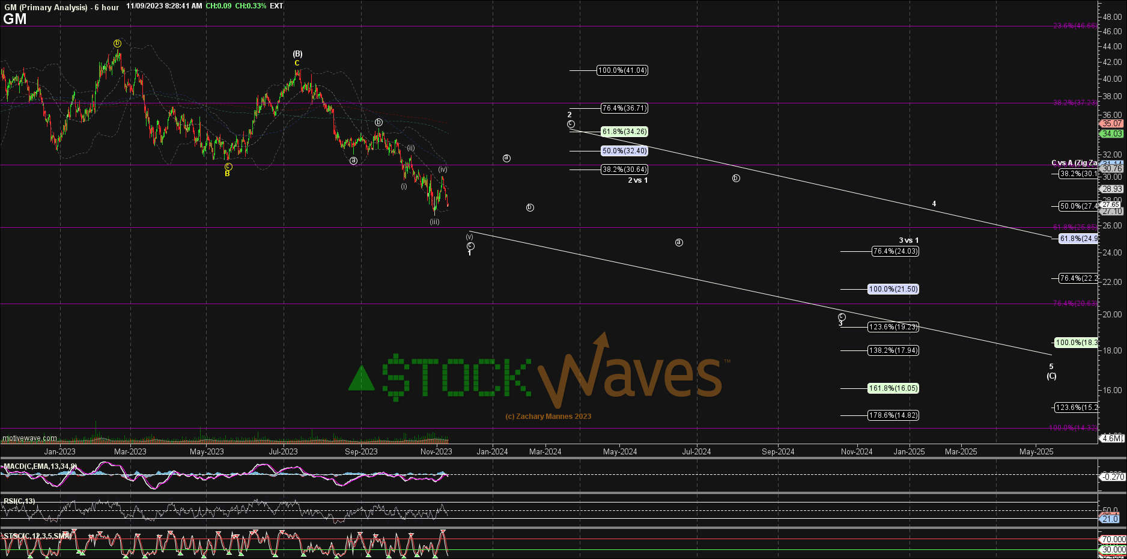1127x559 pixels.
Task: Click the large GM ticker symbol title
Action: [15, 19]
